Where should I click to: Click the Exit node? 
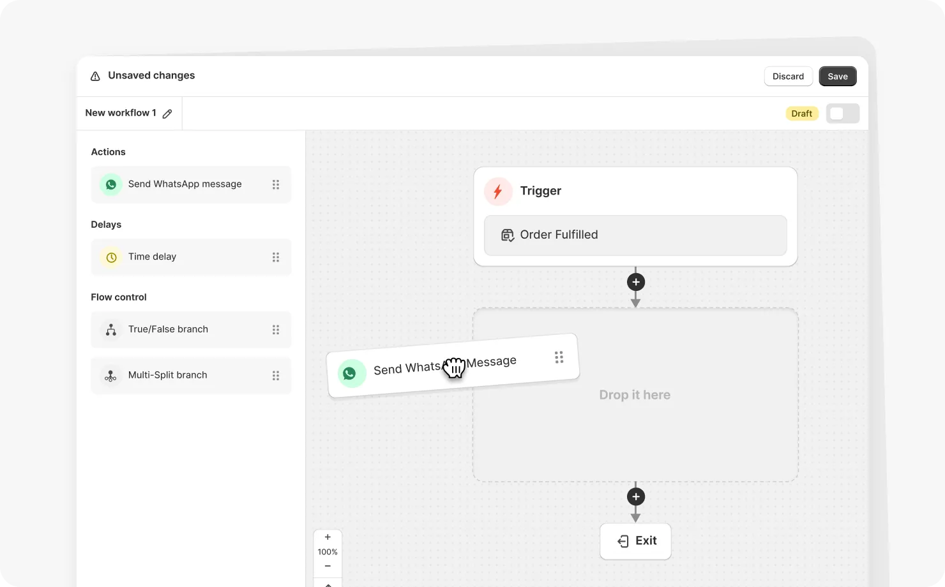(x=635, y=541)
